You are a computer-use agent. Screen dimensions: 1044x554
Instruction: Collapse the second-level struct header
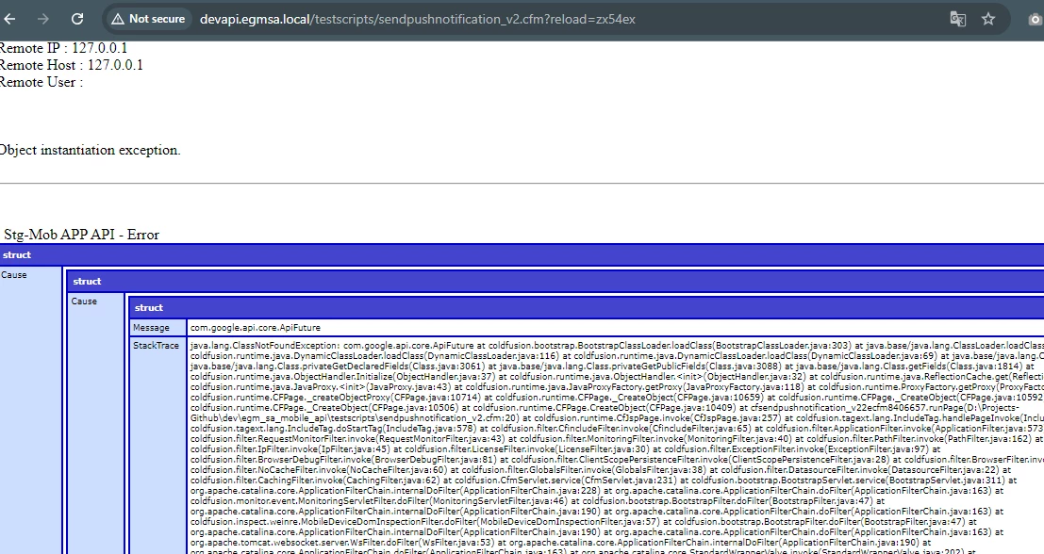point(556,282)
